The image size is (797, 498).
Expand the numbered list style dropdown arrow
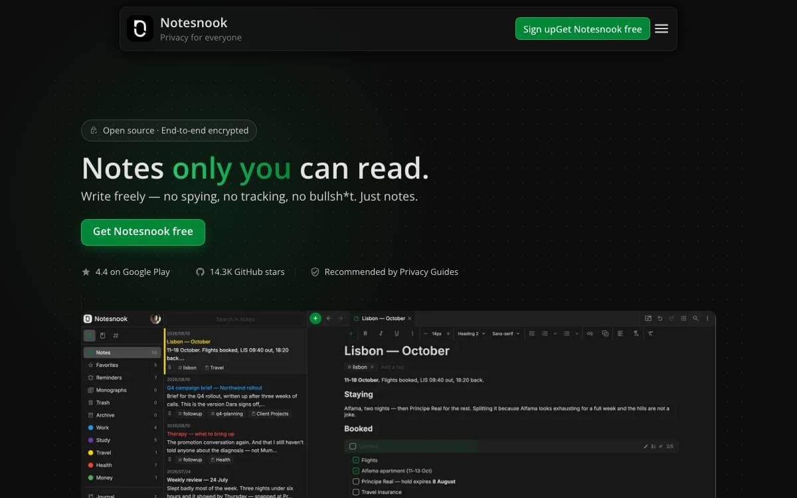[555, 333]
